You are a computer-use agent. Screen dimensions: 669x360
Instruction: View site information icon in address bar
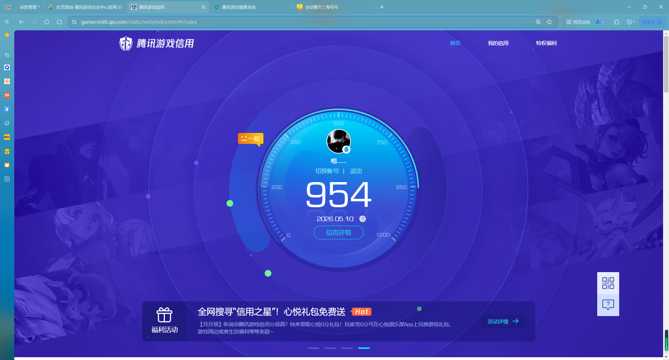click(74, 22)
